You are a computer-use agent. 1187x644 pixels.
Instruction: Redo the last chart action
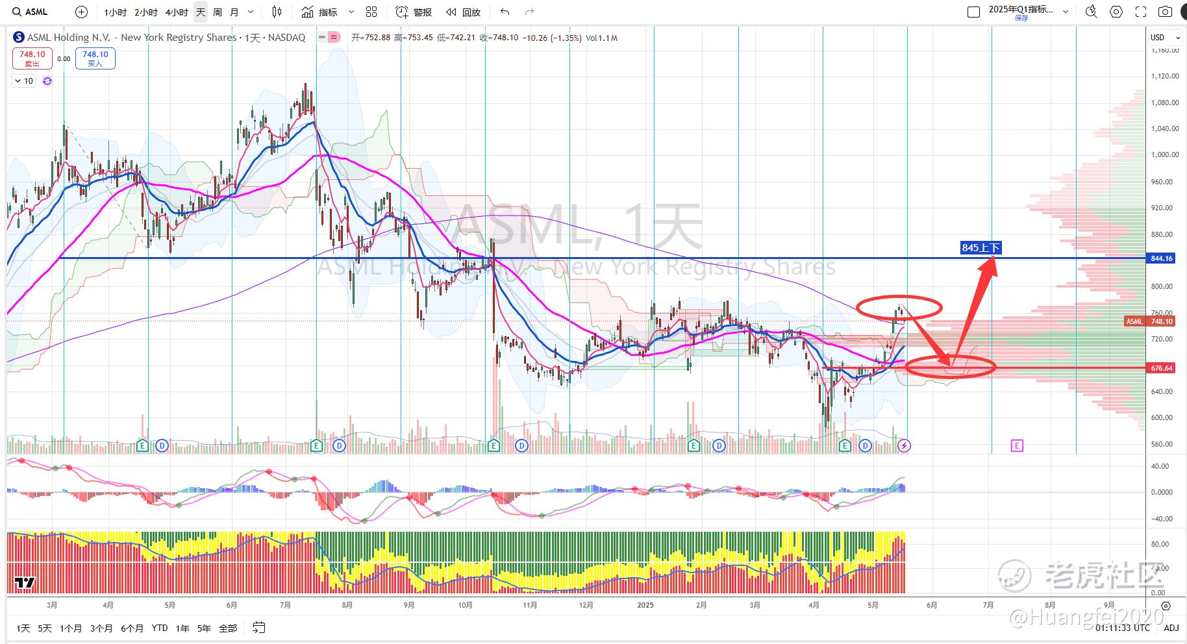[x=529, y=12]
